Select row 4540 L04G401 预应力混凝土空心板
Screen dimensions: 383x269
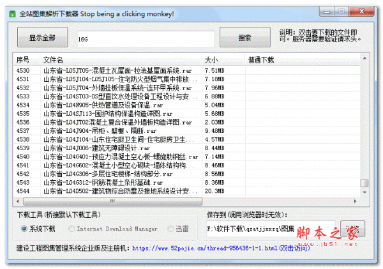tap(187, 157)
